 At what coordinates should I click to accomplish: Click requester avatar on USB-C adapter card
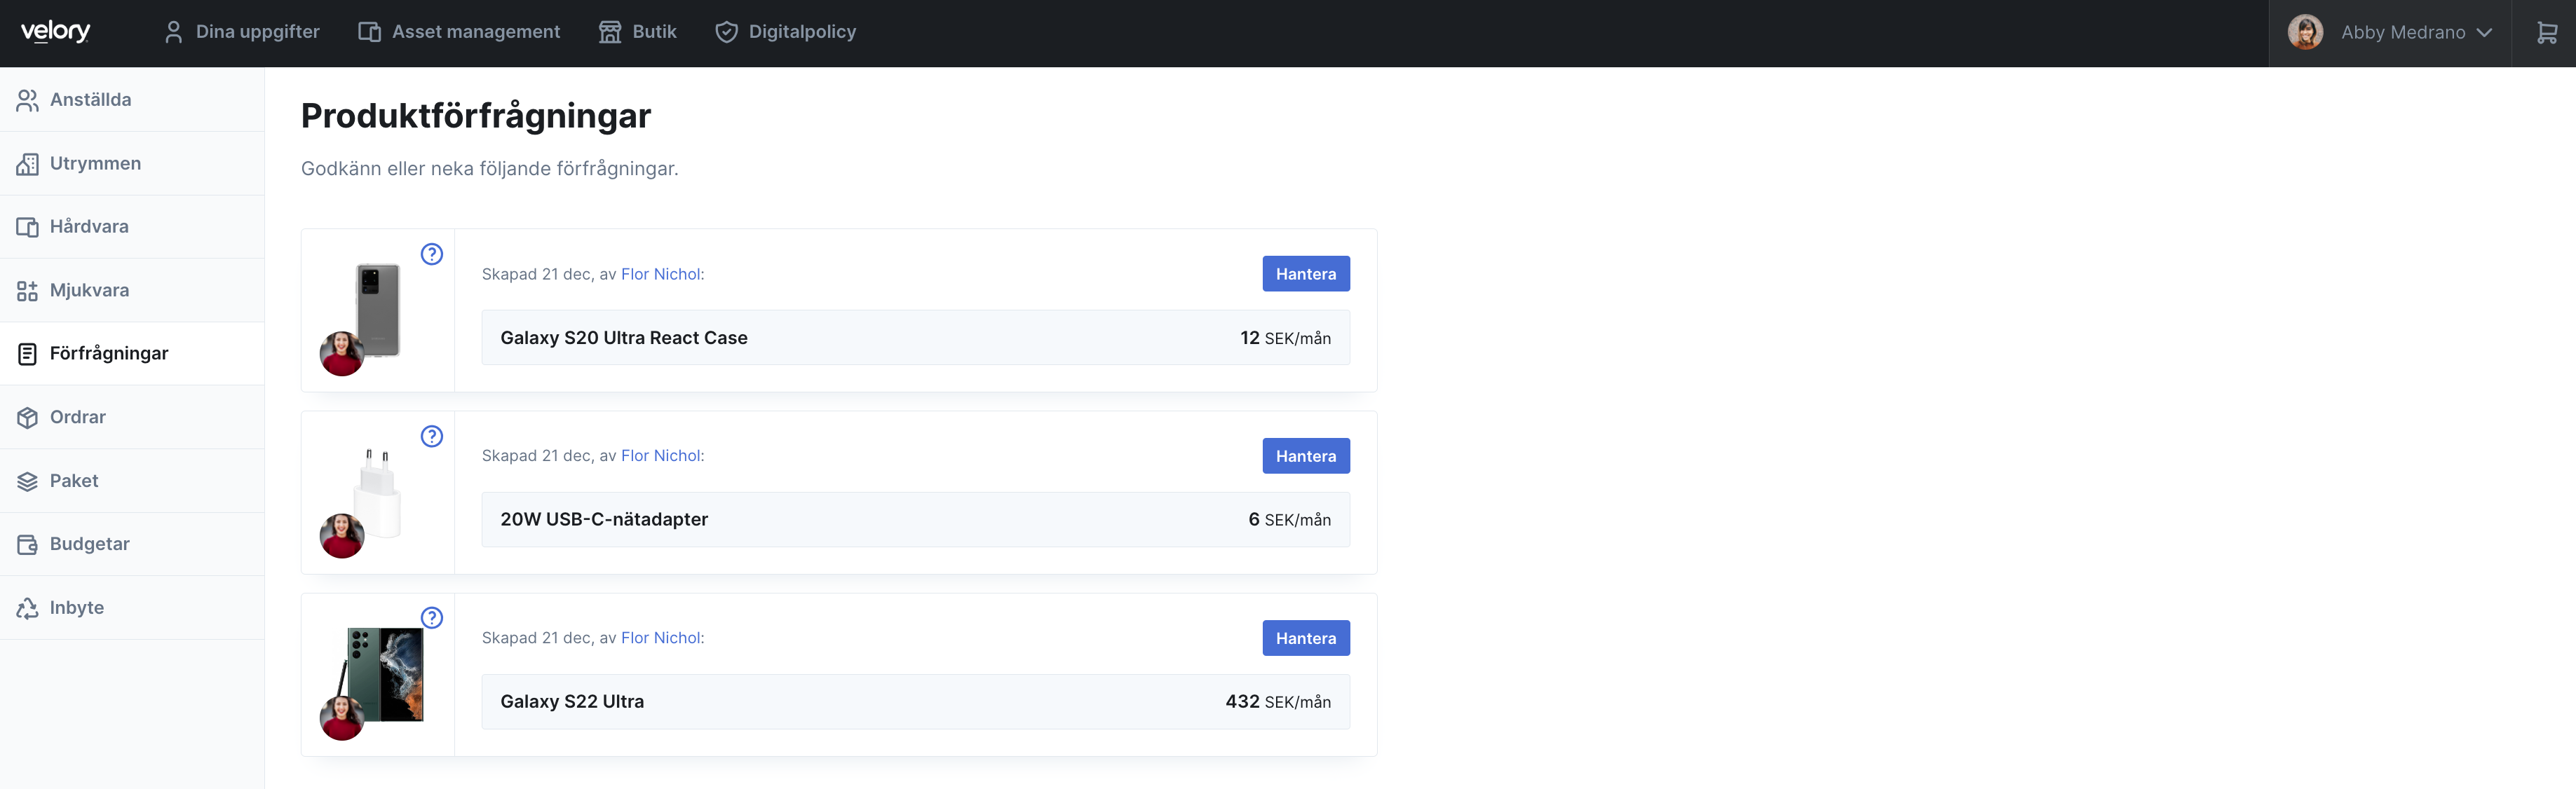point(341,536)
